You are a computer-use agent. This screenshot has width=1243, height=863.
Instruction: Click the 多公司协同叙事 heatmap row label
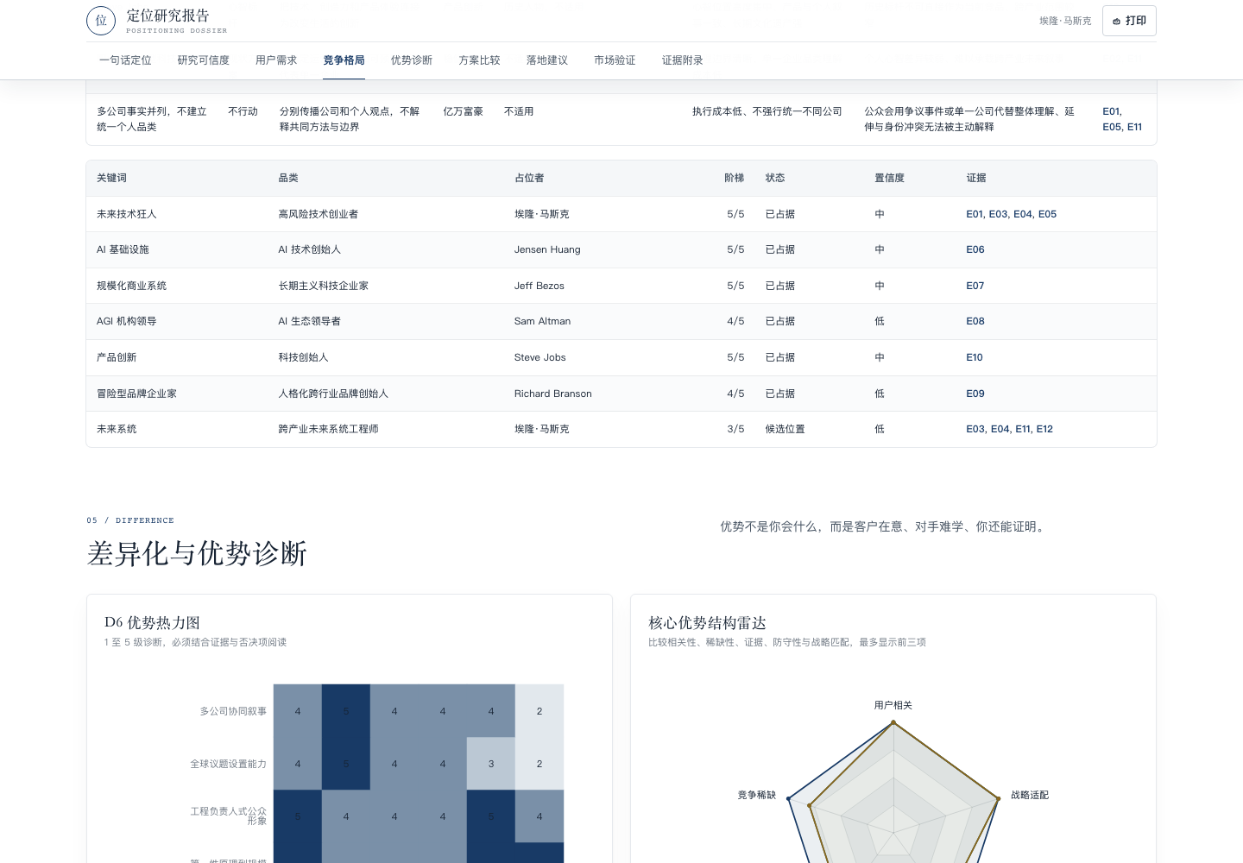[x=233, y=711]
